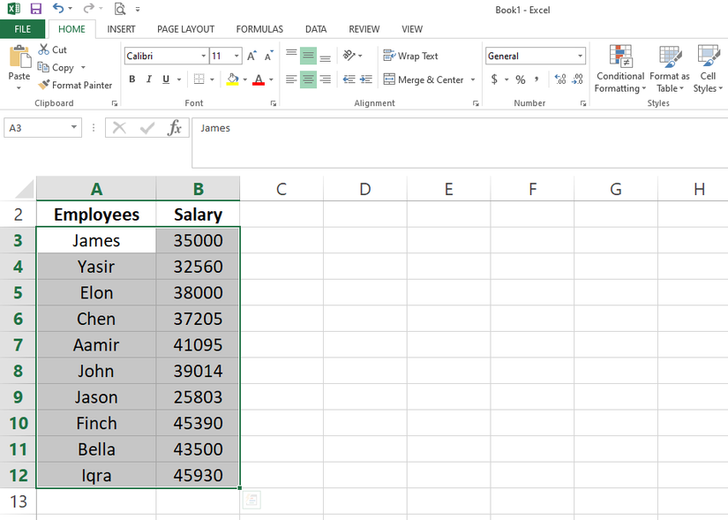
Task: Open the General number format dropdown
Action: coord(580,56)
